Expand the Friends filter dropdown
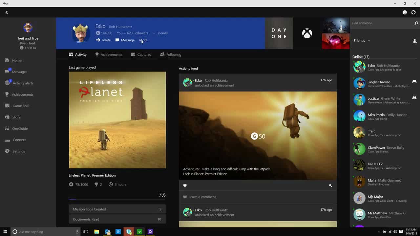The image size is (420, 236). point(362,41)
